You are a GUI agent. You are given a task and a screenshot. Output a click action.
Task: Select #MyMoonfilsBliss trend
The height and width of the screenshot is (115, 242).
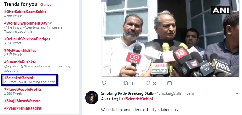[20, 50]
